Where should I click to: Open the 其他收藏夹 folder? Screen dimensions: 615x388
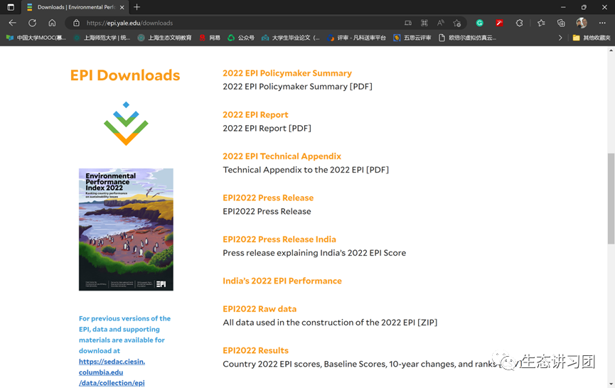click(592, 38)
